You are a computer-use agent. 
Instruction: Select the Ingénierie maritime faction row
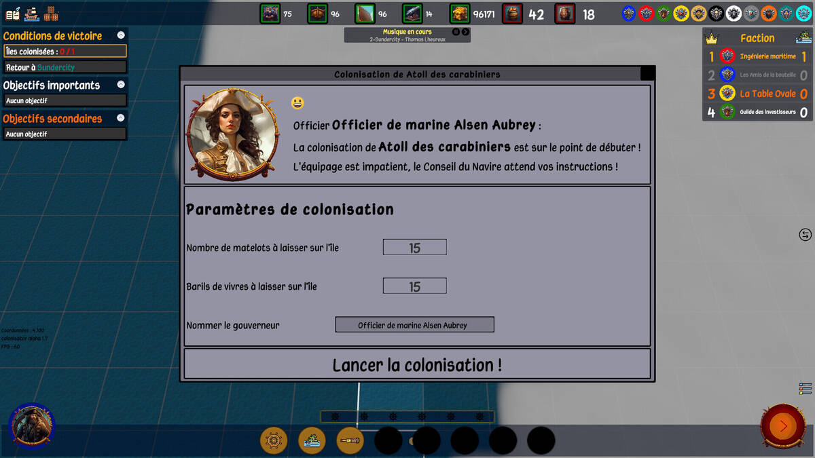757,56
